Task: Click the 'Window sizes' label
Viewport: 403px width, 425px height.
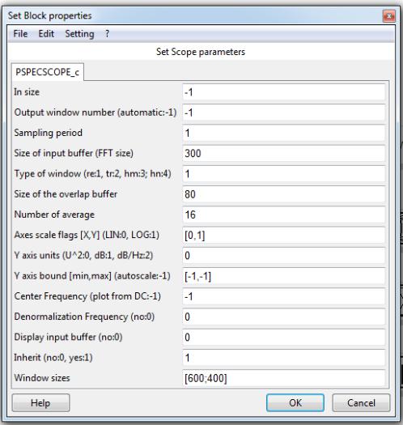Action: tap(42, 378)
